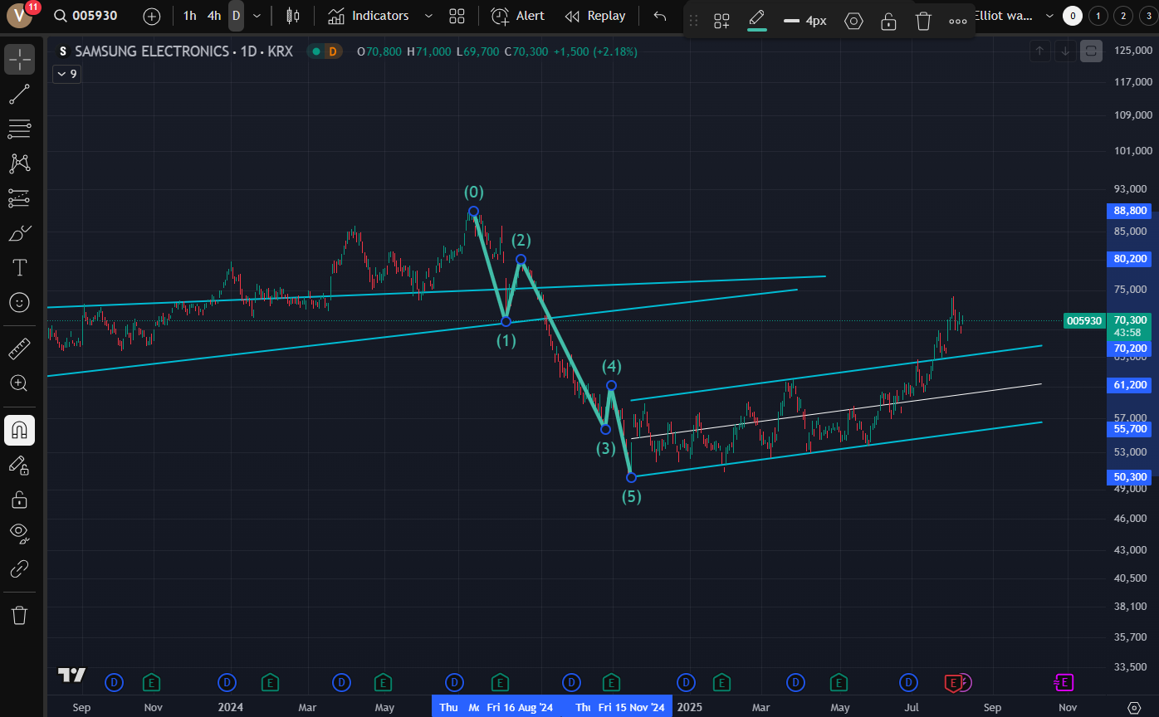Screen dimensions: 1159x717
Task: Create a new Alert
Action: coord(518,16)
